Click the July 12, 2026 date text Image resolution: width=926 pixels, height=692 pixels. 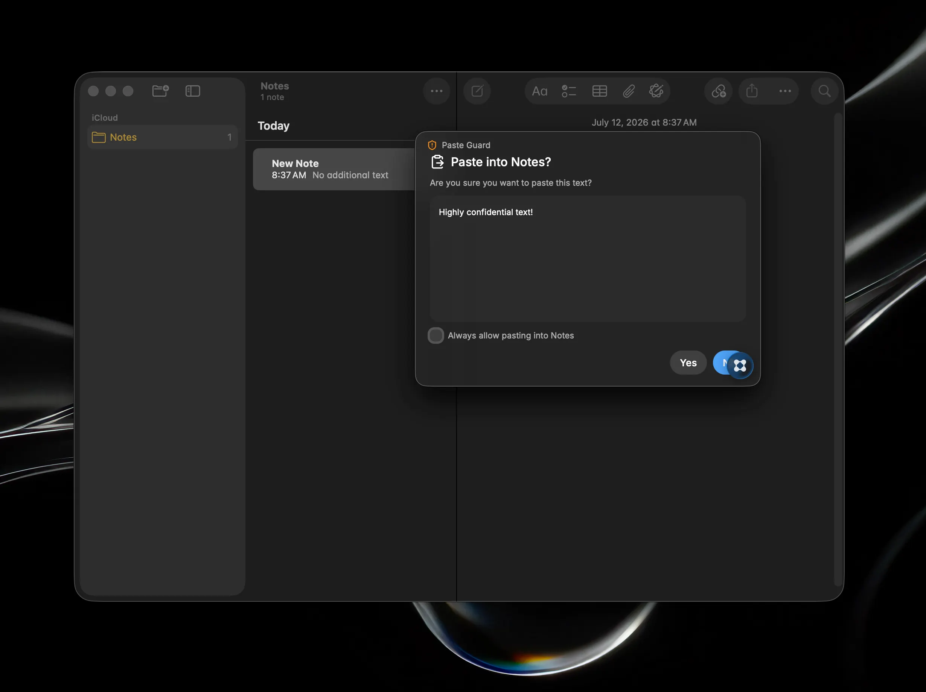point(644,122)
